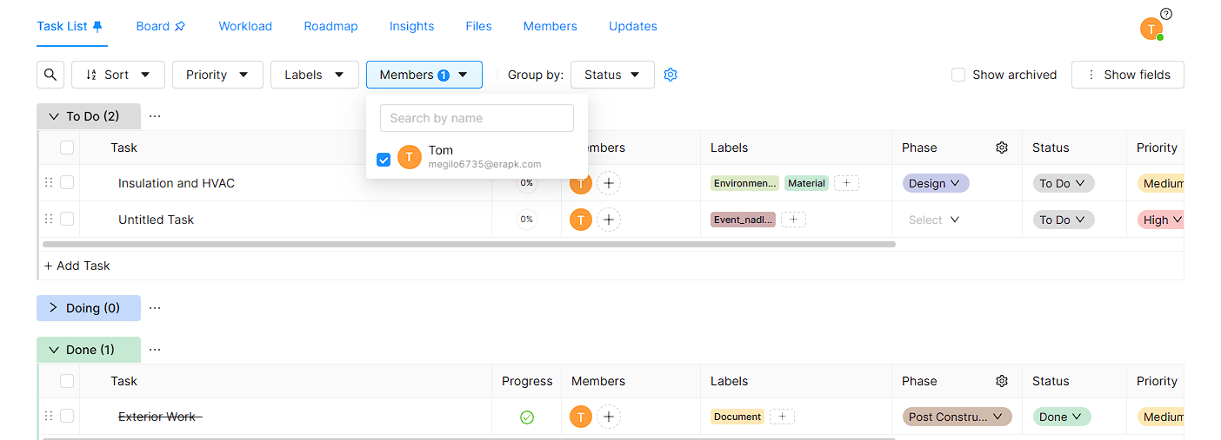
Task: Add label to Untitled Task row
Action: click(793, 220)
